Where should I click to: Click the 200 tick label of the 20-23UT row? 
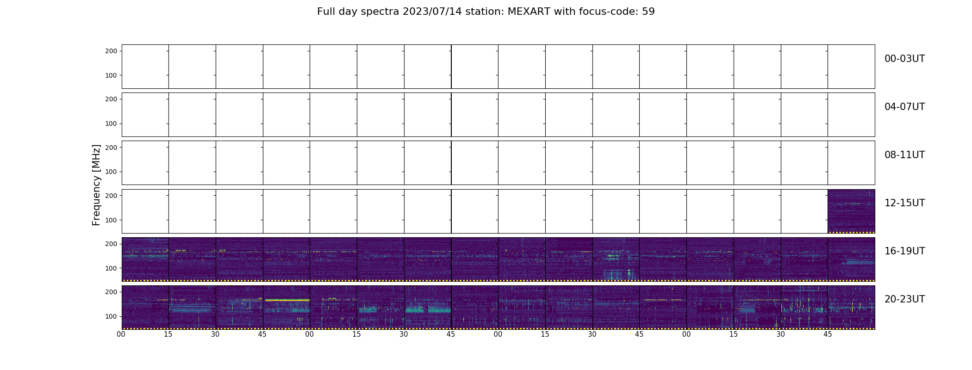click(111, 292)
